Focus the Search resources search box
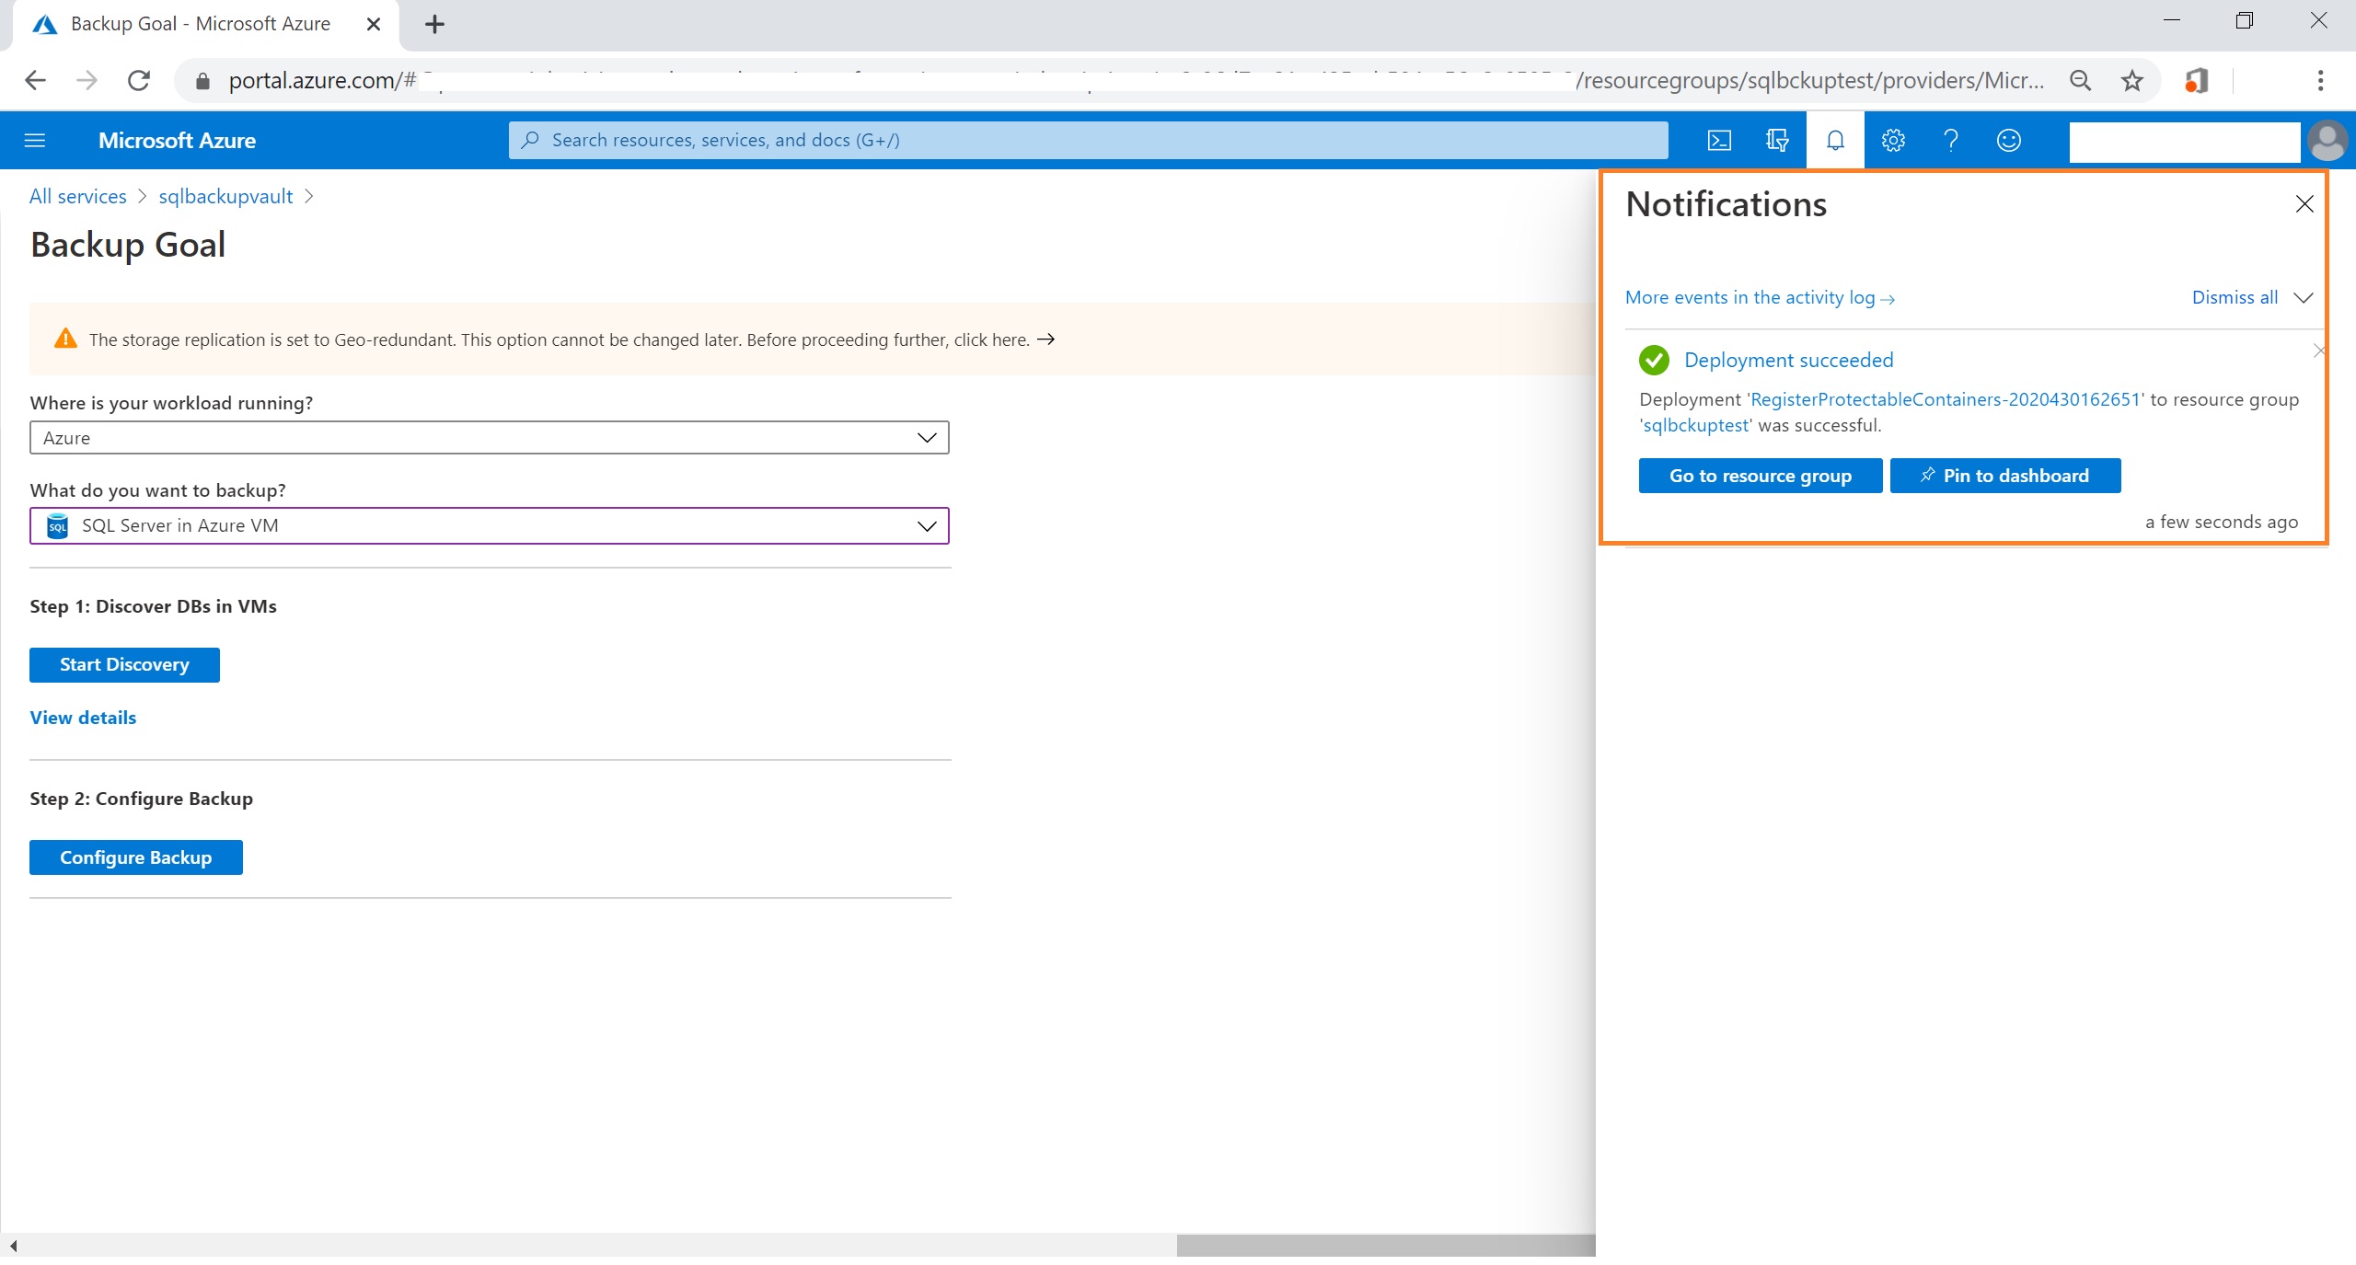This screenshot has height=1265, width=2356. tap(1086, 141)
